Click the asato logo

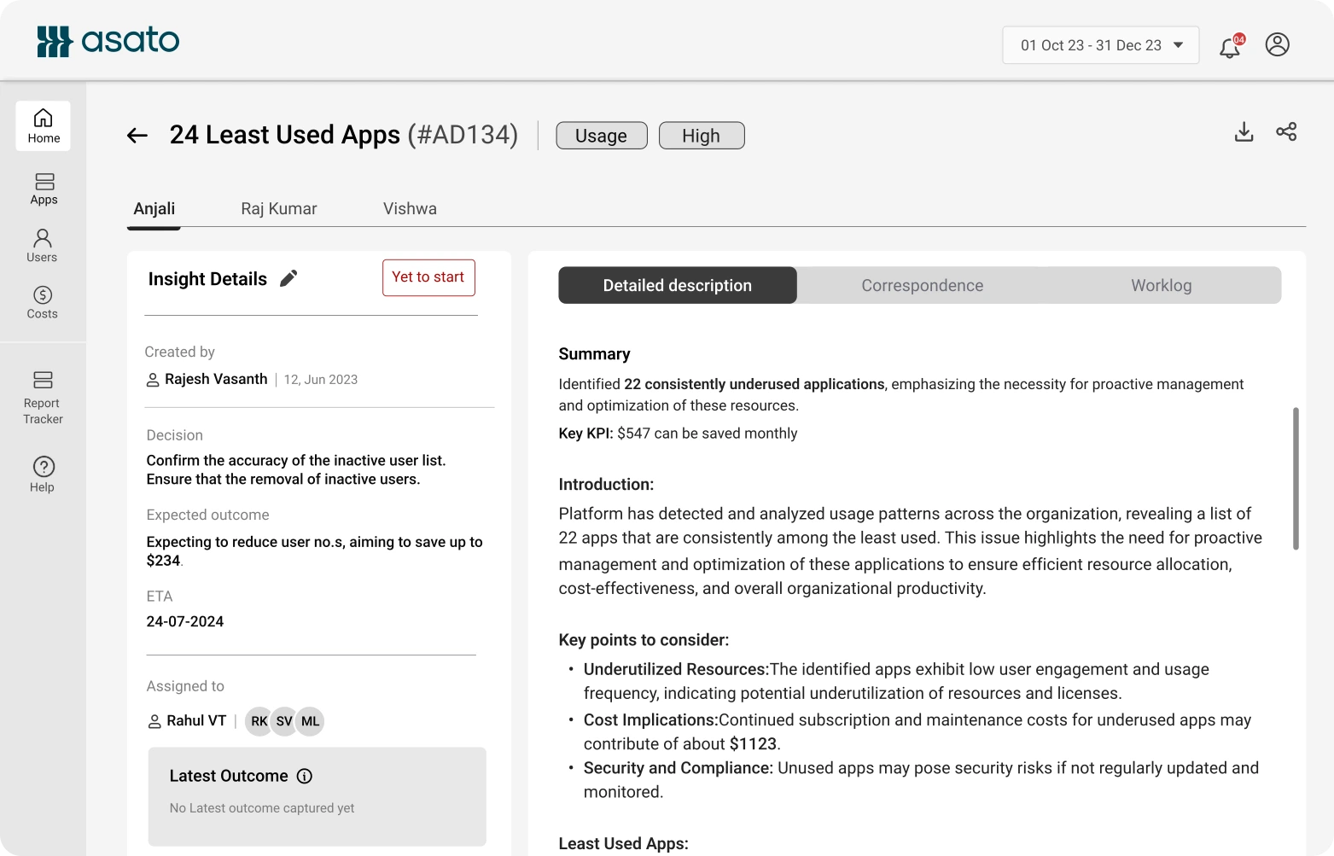click(108, 41)
